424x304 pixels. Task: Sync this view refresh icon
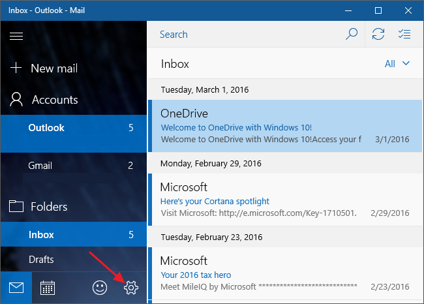378,34
